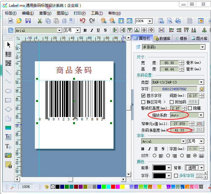Image resolution: width=211 pixels, height=194 pixels.
Task: Select the justify align radio button
Action: [195, 156]
